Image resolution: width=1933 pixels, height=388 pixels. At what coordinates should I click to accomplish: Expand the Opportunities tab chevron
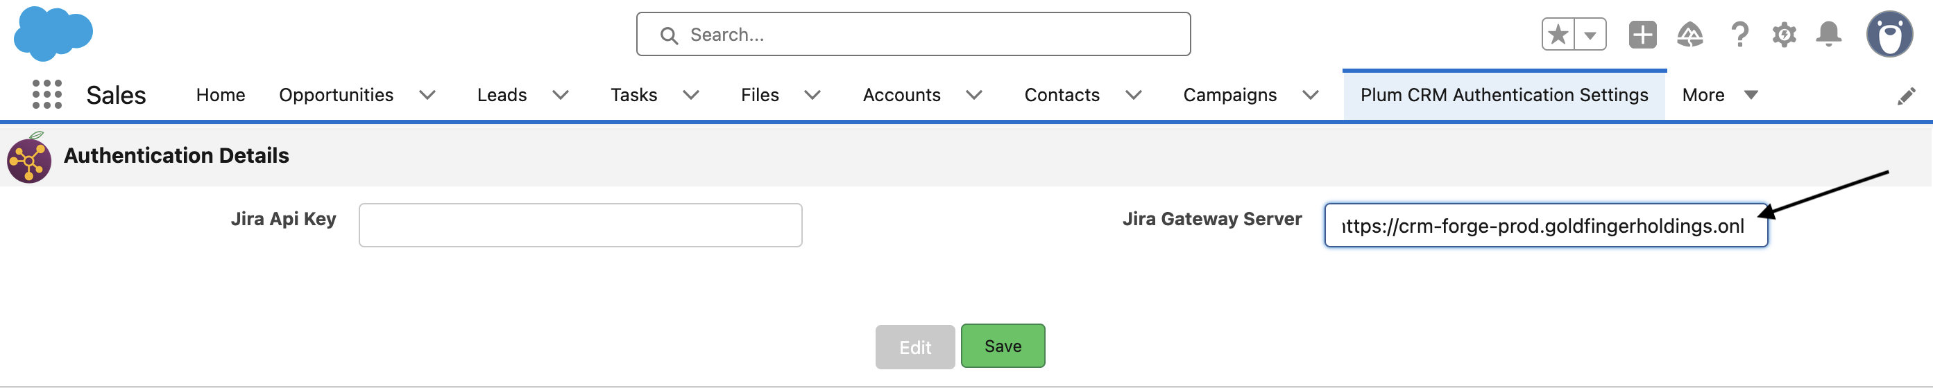click(427, 95)
